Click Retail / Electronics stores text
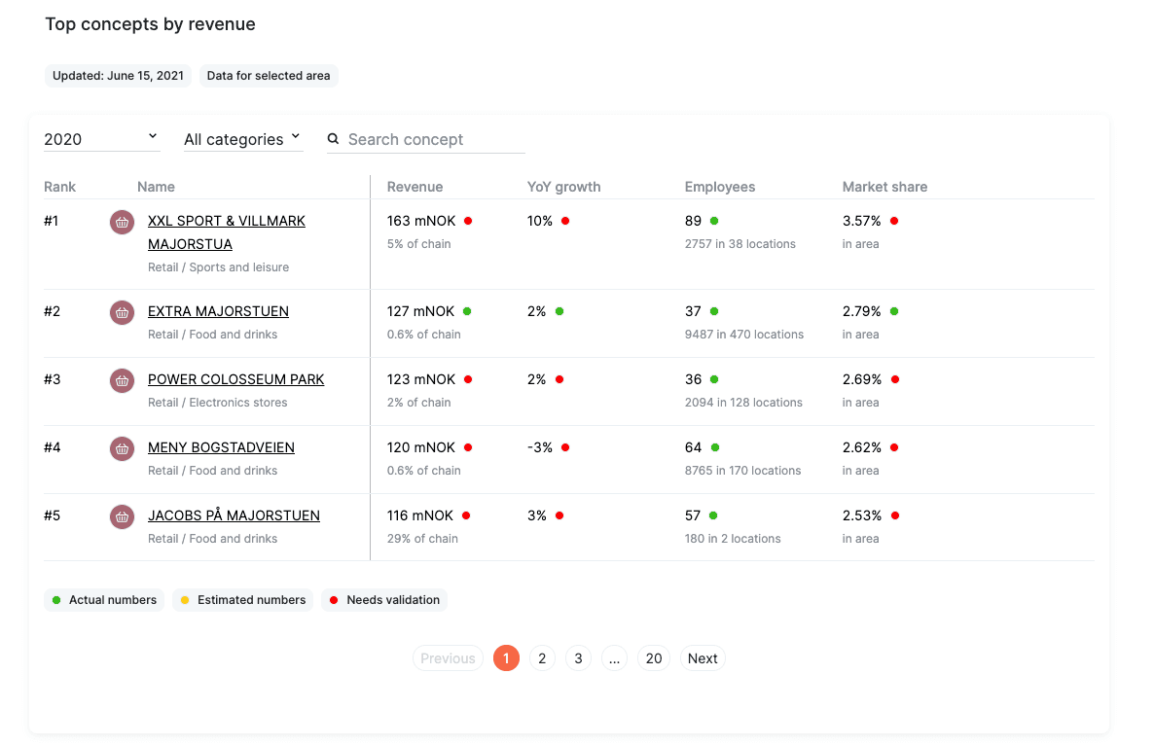1154x745 pixels. click(217, 403)
